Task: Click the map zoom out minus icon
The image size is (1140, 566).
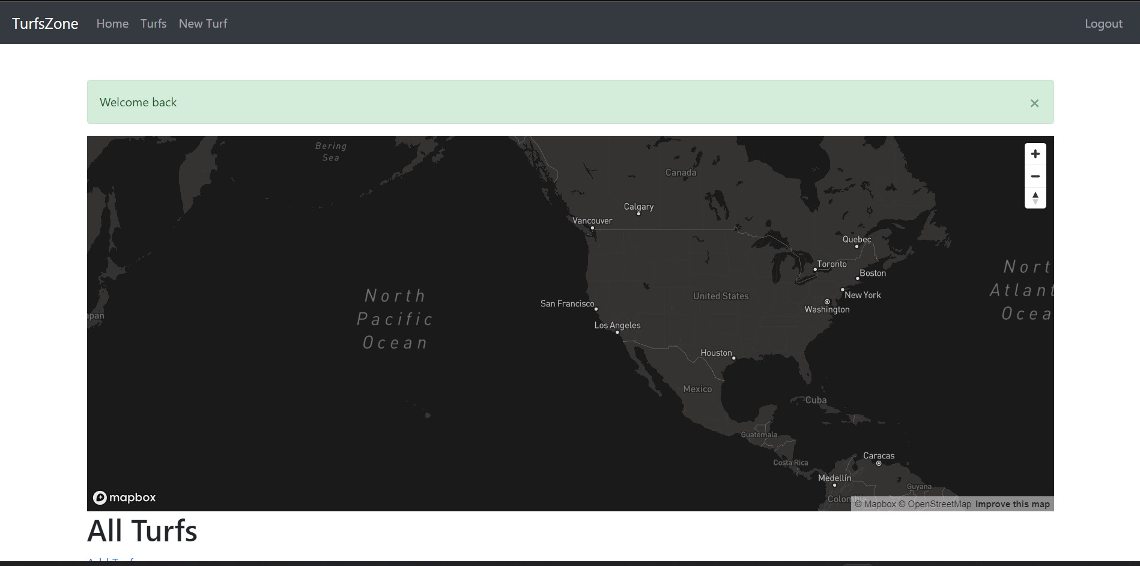Action: (x=1035, y=176)
